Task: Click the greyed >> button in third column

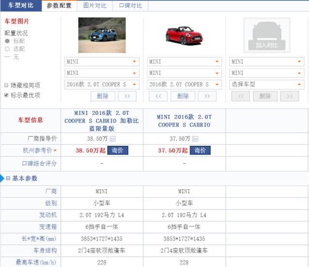Action: pyautogui.click(x=290, y=96)
